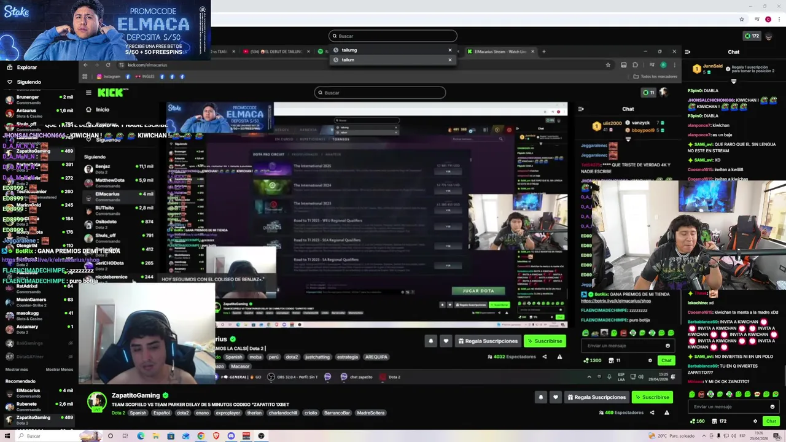
Task: Open Brave browser from the taskbar
Action: tap(216, 436)
